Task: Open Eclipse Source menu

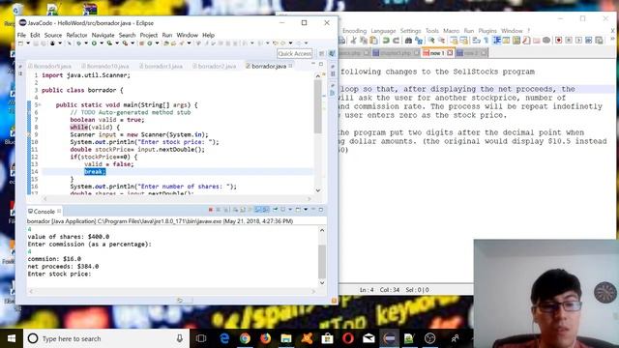Action: click(x=53, y=35)
